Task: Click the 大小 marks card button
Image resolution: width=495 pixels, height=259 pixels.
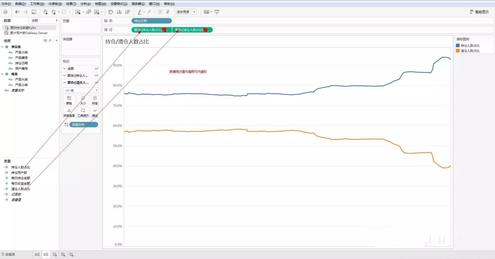Action: point(83,100)
